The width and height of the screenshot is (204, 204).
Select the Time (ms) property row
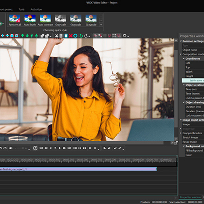click(x=194, y=89)
